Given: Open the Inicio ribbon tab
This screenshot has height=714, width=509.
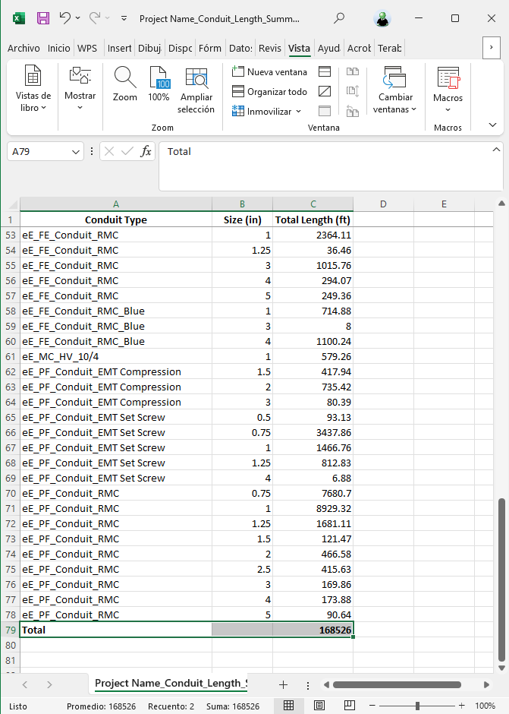Looking at the screenshot, I should click(x=58, y=48).
